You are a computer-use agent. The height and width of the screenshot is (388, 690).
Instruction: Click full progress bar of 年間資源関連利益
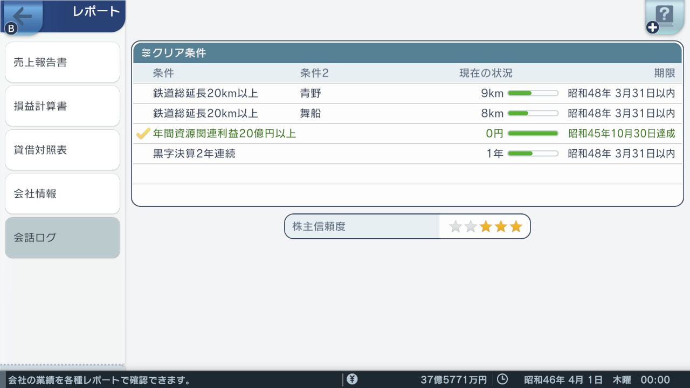pos(533,134)
